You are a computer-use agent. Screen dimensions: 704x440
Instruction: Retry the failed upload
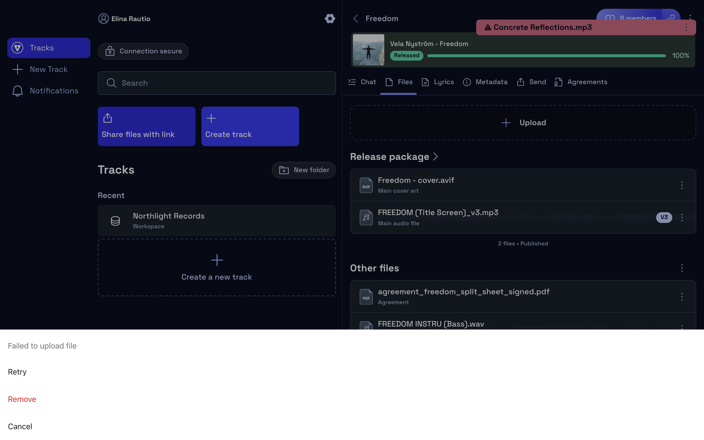tap(17, 372)
